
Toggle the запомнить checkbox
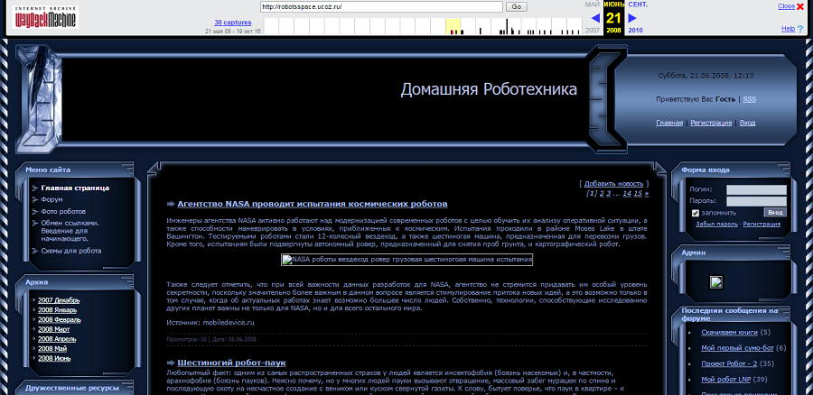pyautogui.click(x=696, y=213)
